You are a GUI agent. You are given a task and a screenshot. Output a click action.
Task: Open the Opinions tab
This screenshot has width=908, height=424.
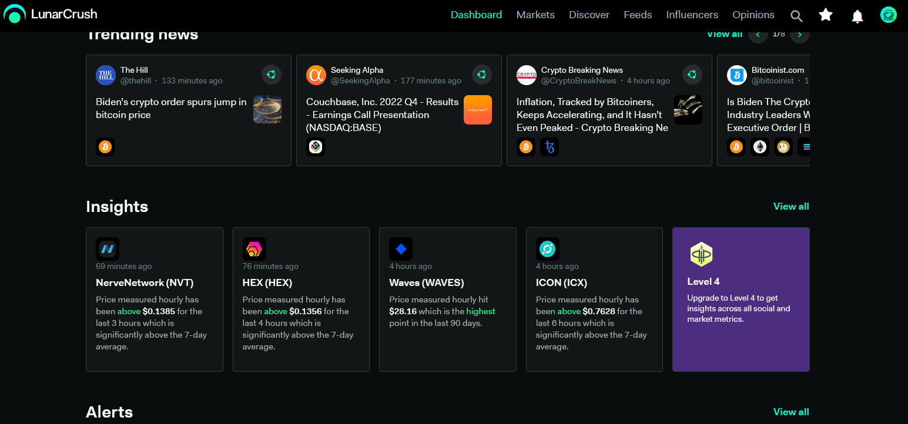[753, 15]
